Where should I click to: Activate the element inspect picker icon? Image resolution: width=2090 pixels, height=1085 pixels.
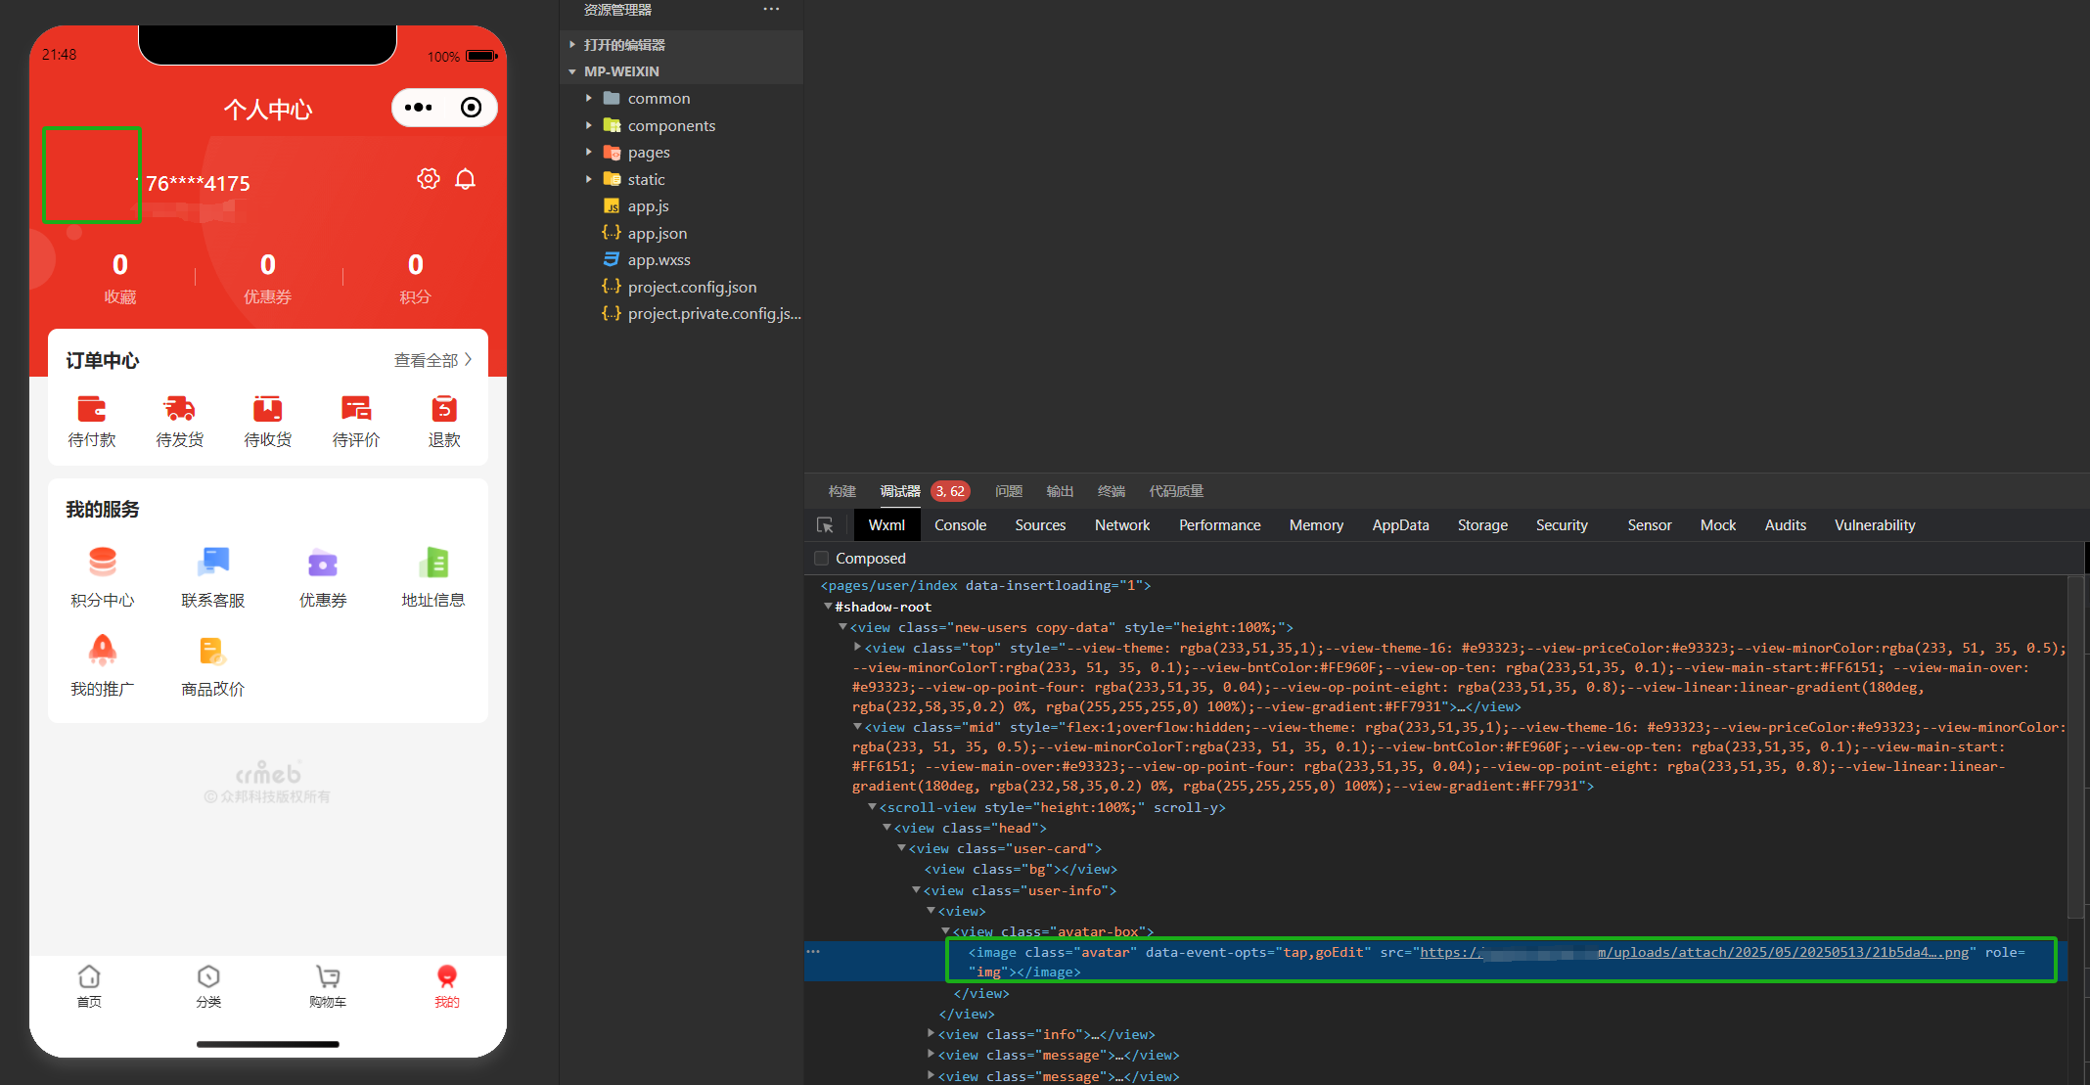(x=825, y=525)
